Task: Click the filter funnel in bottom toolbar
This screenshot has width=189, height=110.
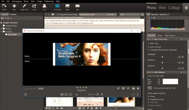Action: tap(100, 108)
